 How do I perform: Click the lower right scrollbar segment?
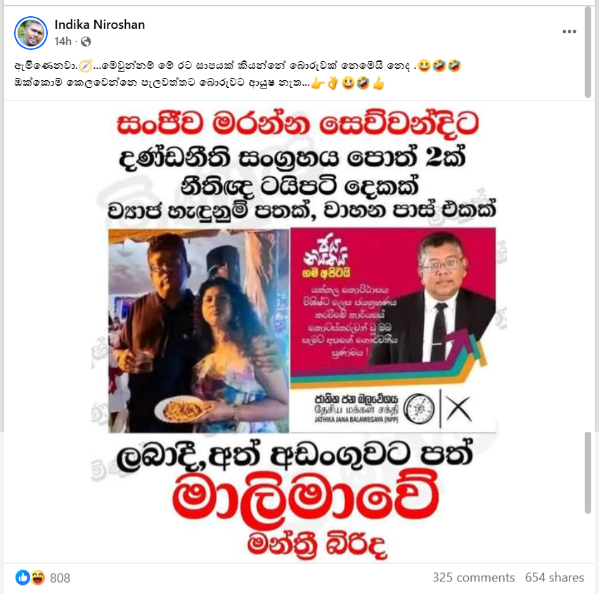click(x=588, y=472)
